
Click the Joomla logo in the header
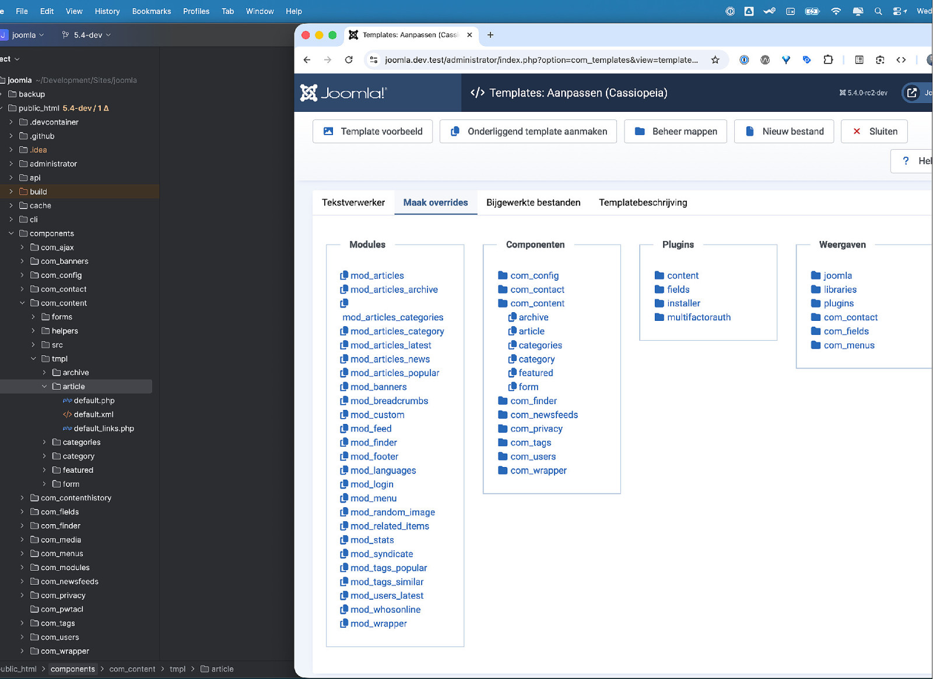[x=343, y=93]
